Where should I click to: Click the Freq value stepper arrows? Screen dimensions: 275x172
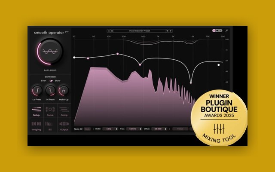tap(141, 129)
